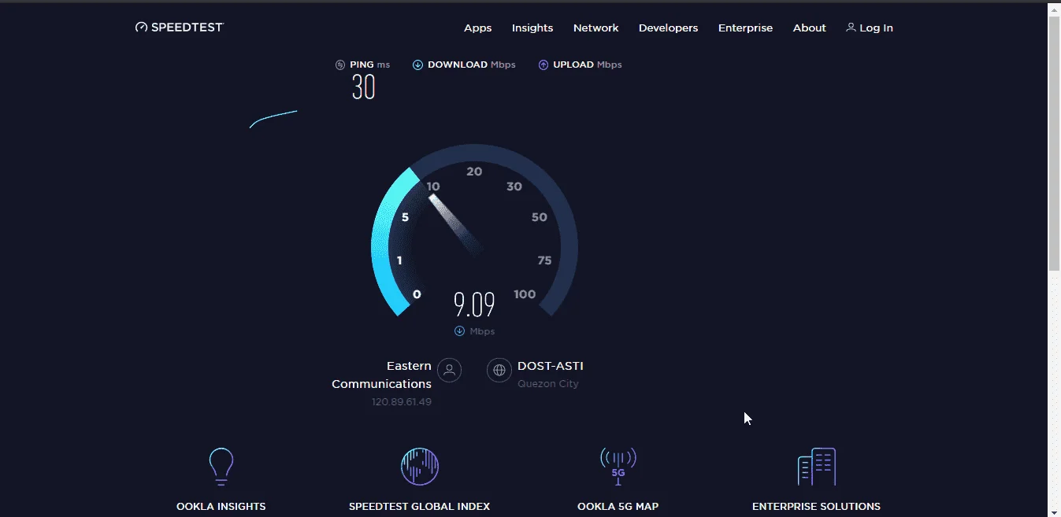
Task: Open the SPEEDTEST GLOBAL INDEX link
Action: (419, 506)
